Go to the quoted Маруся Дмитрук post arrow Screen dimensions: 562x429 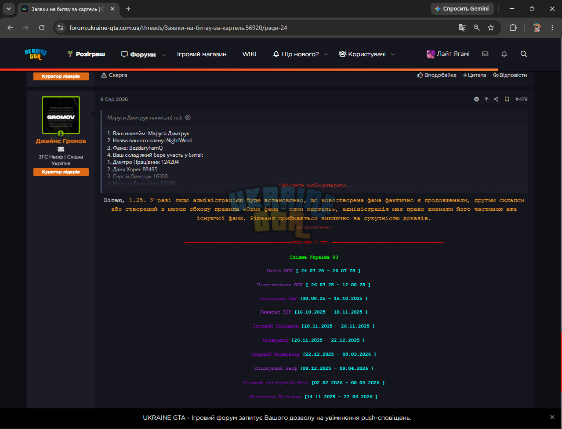(188, 118)
